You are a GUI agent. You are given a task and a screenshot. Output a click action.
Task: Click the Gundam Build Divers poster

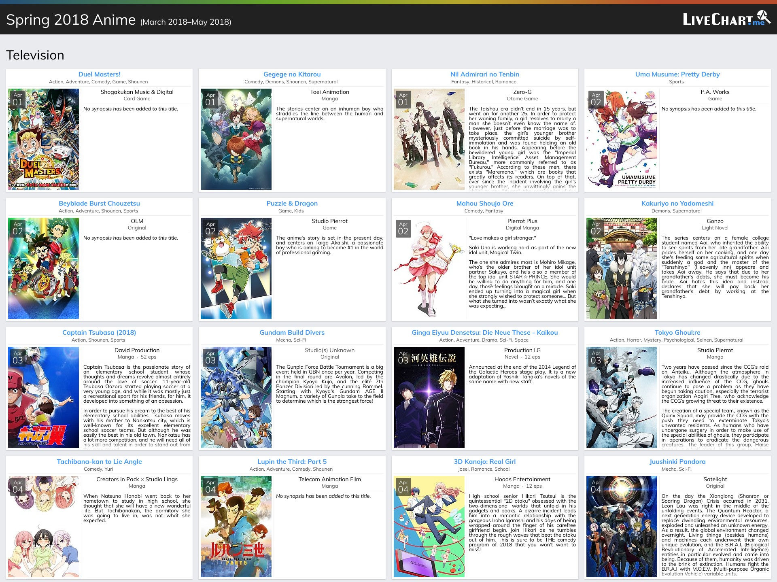click(x=236, y=397)
